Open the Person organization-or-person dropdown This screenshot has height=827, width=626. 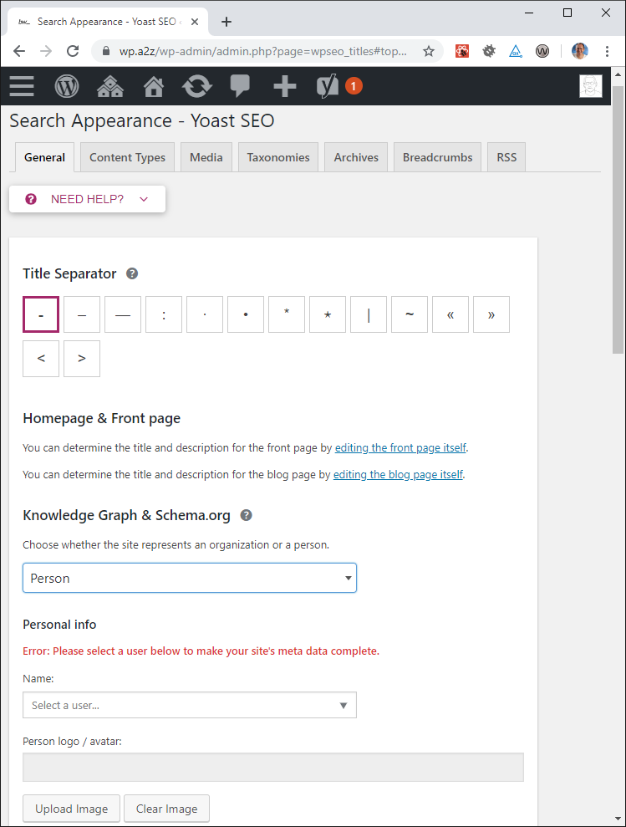pyautogui.click(x=190, y=578)
